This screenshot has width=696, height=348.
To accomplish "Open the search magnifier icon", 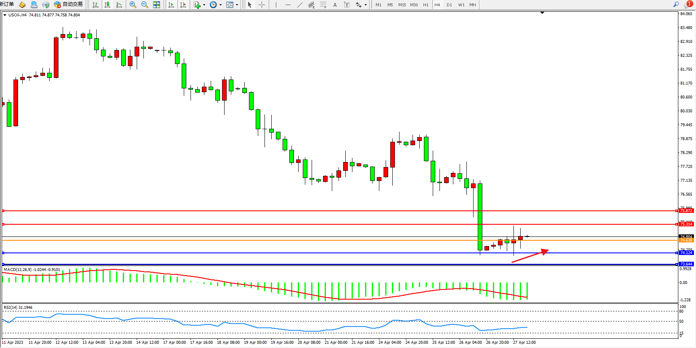I will tap(676, 4).
